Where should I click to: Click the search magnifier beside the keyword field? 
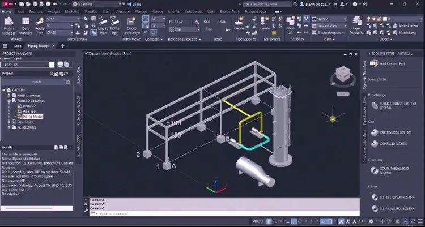[x=295, y=4]
